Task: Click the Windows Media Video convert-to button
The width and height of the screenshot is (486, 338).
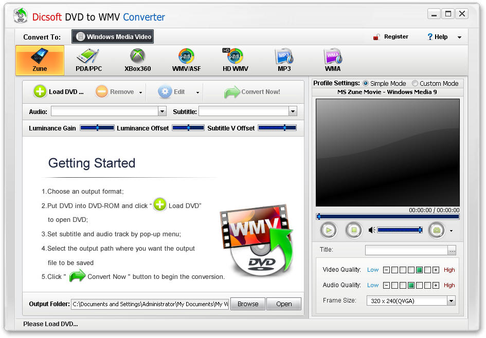Action: 113,36
